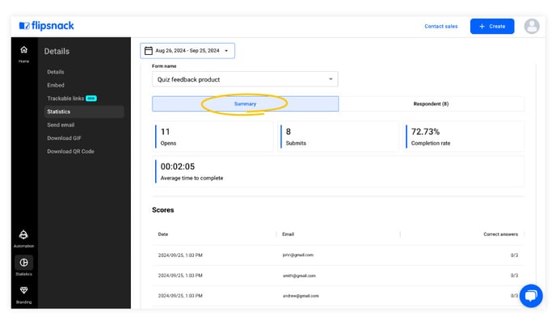Open Automation from the sidebar
This screenshot has height=325, width=556.
(x=23, y=238)
